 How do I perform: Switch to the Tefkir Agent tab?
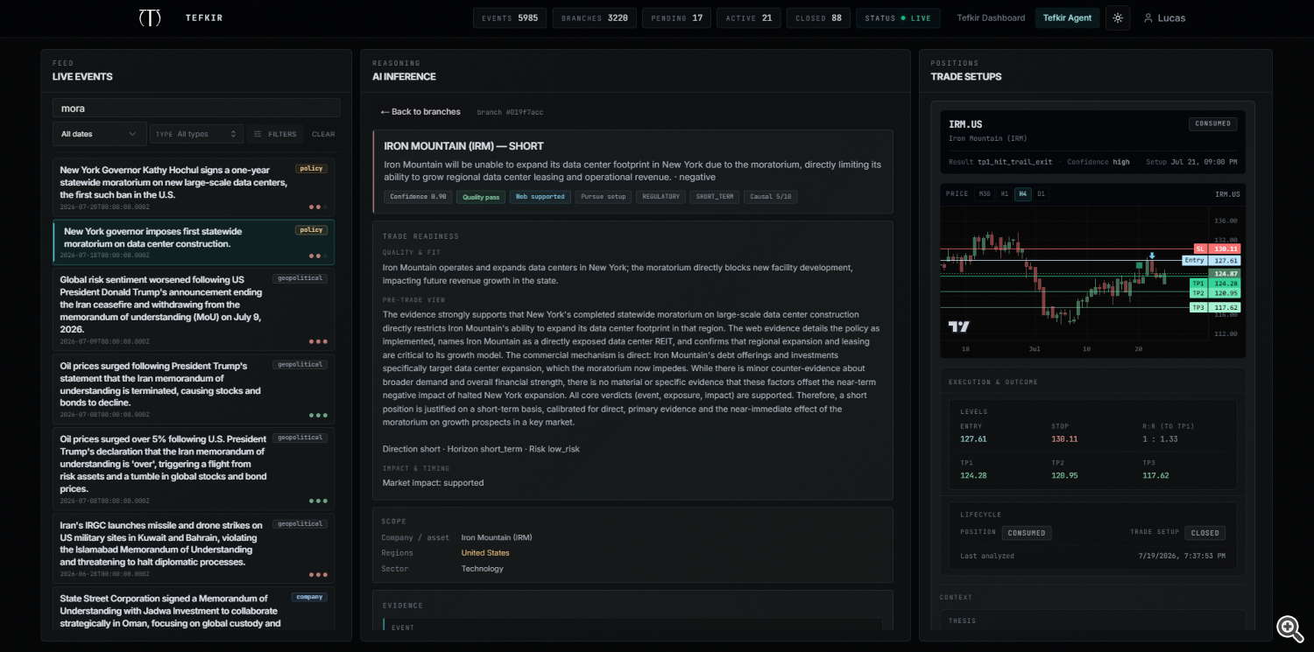(1067, 18)
